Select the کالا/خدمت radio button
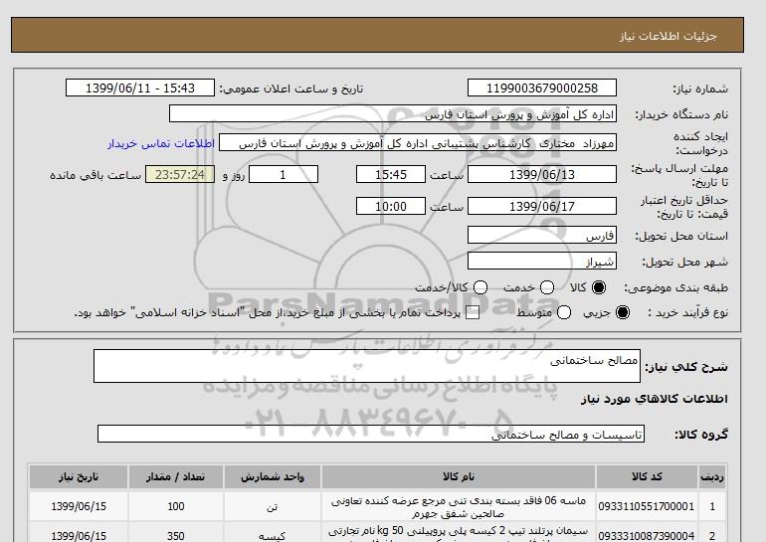 click(480, 287)
